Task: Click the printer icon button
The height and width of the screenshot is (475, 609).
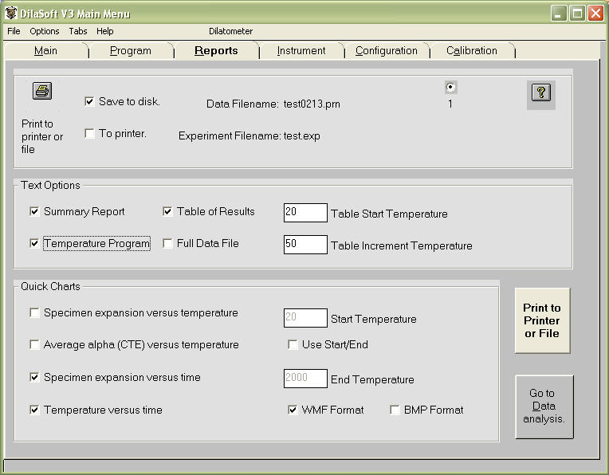Action: [x=42, y=90]
